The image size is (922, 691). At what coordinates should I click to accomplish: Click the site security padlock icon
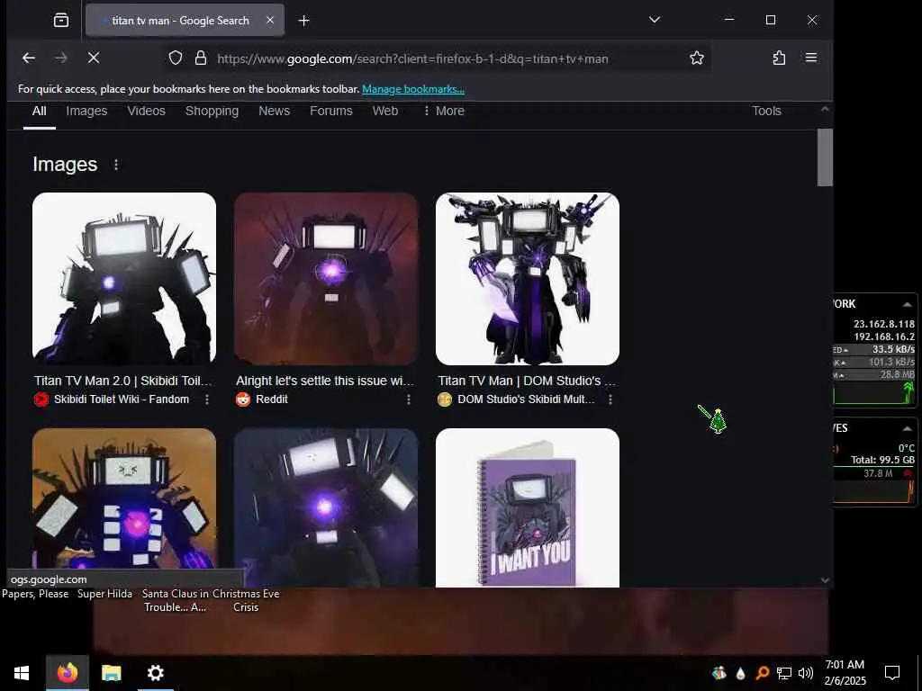[201, 58]
